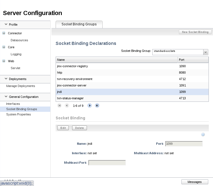Go to next page of socket bindings
This screenshot has height=186, width=213.
point(90,106)
